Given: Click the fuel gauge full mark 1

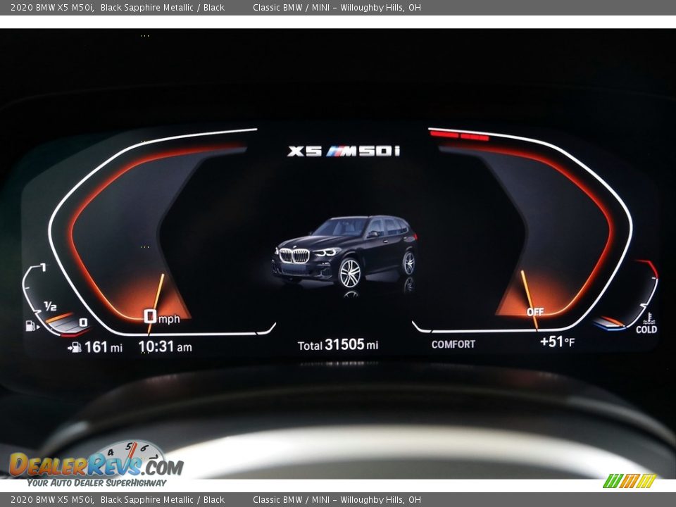Looking at the screenshot, I should tap(43, 268).
